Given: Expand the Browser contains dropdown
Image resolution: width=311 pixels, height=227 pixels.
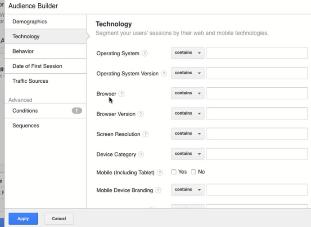Looking at the screenshot, I should 188,93.
